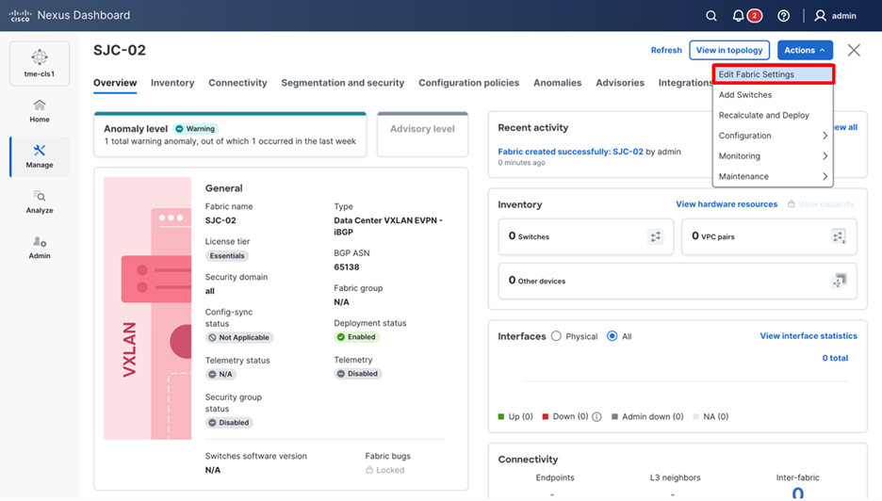Click the Refresh link
Screen dimensions: 882x501
point(666,51)
